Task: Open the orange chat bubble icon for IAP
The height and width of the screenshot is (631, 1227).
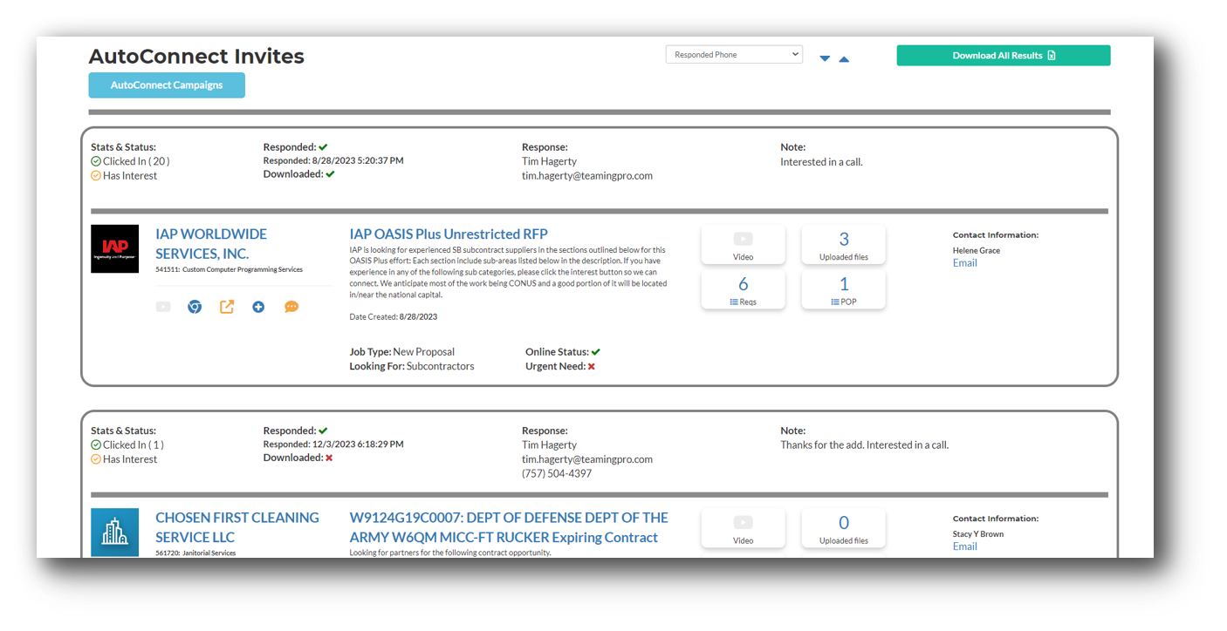Action: click(291, 307)
